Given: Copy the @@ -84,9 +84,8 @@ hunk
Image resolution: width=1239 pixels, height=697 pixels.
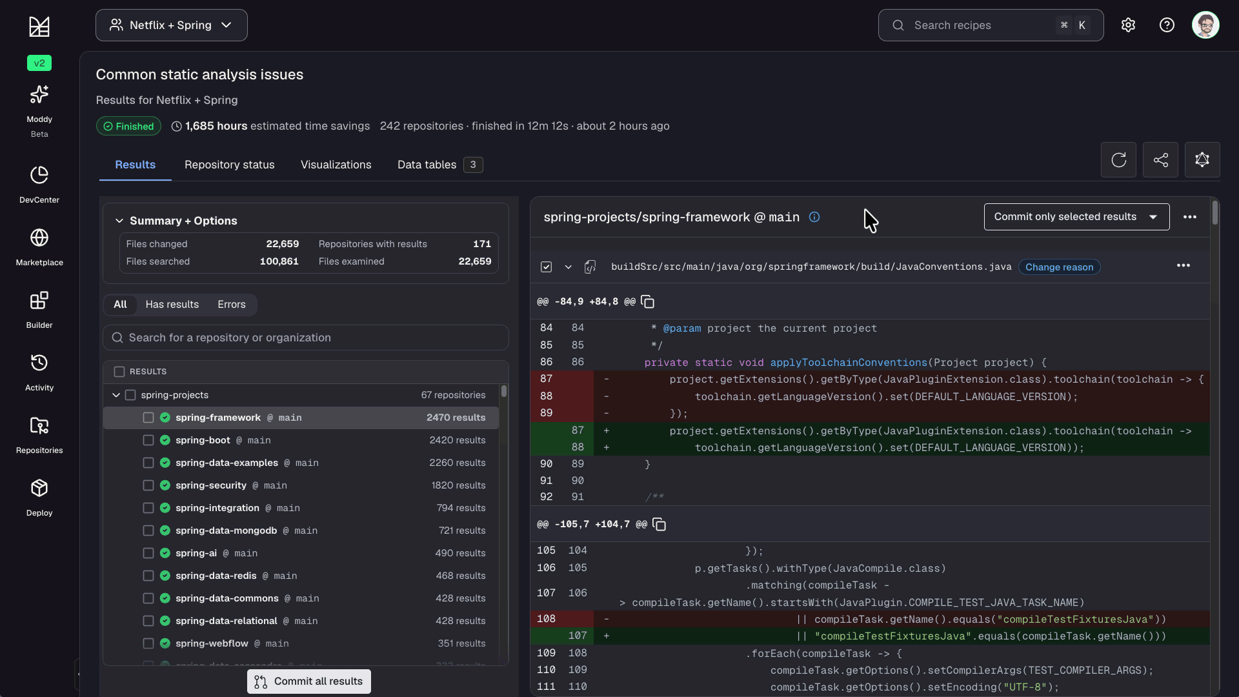Looking at the screenshot, I should coord(648,302).
